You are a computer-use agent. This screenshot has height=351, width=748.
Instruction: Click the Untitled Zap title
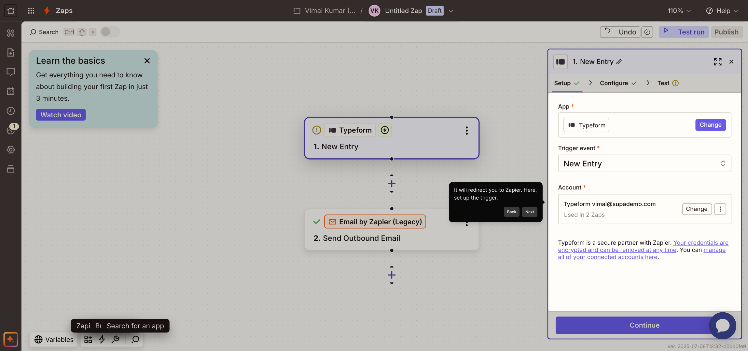coord(403,11)
